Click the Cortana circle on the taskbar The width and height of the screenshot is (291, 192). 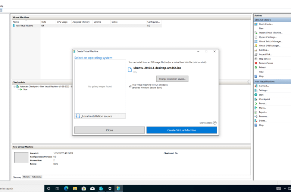pyautogui.click(x=48, y=189)
